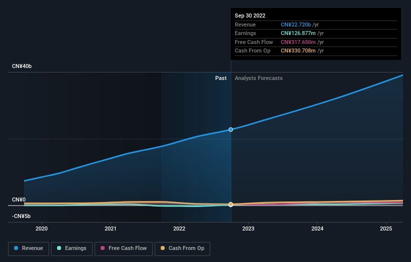The width and height of the screenshot is (411, 262).
Task: Select the orange data point near the zero line
Action: click(x=231, y=204)
